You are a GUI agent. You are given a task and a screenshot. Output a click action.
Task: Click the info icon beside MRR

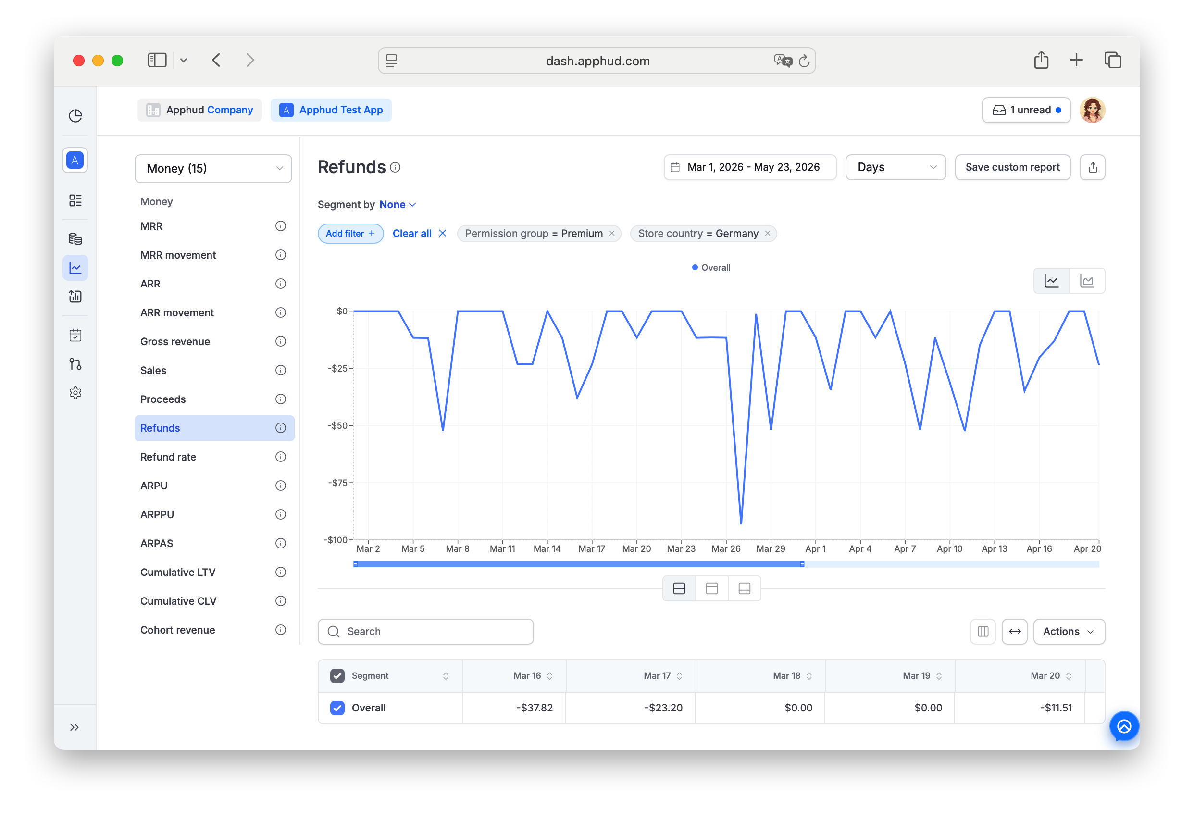281,226
